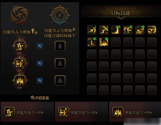The width and height of the screenshot is (161, 125).
Task: Select the last target skill in first row
Action: [152, 30]
